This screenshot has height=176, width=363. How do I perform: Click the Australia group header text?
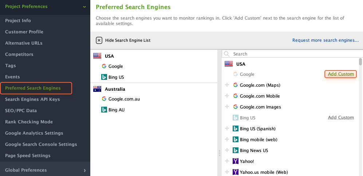[115, 89]
